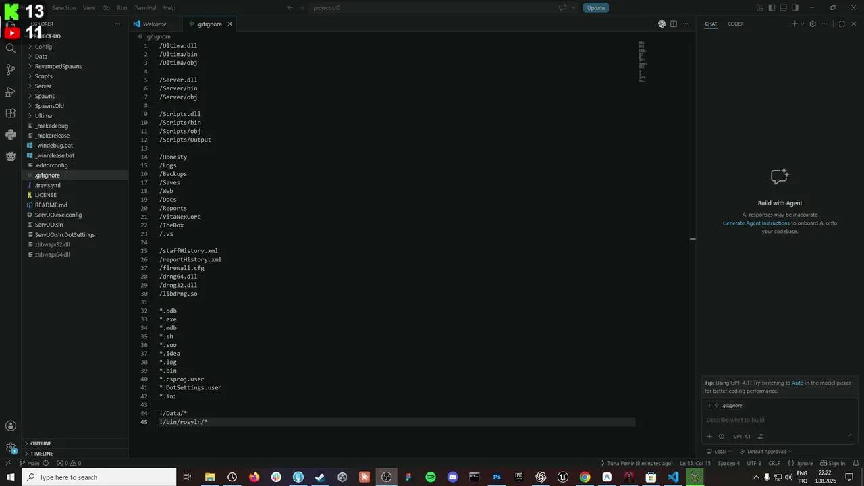The width and height of the screenshot is (864, 486).
Task: Open new chat dropdown arrow
Action: (802, 24)
